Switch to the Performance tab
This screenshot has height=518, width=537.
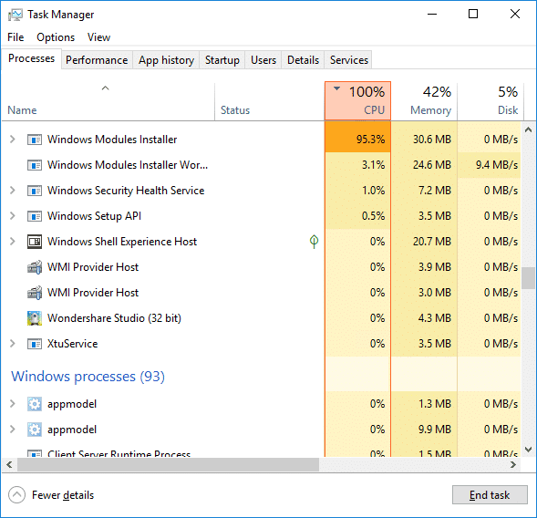(x=97, y=60)
